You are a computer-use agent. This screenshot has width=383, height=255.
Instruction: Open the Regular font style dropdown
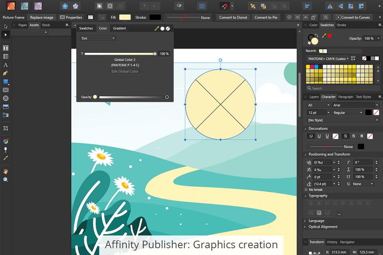tap(348, 112)
